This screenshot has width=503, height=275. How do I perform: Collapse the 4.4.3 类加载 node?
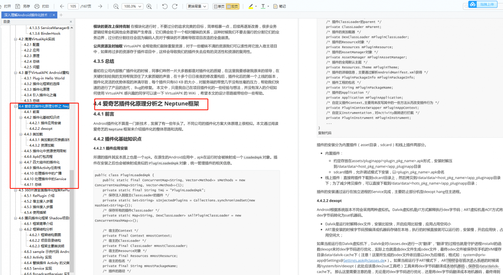point(21,134)
